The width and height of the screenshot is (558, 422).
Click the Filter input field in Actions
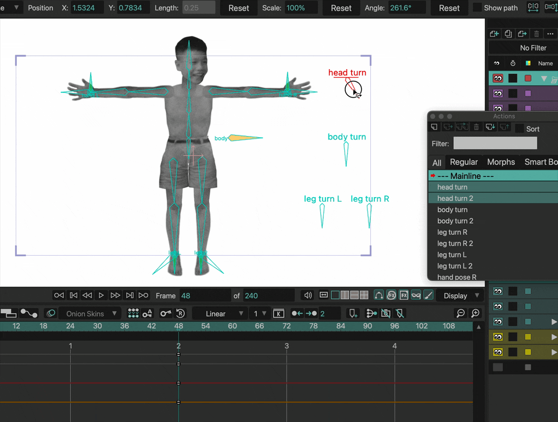pos(495,144)
